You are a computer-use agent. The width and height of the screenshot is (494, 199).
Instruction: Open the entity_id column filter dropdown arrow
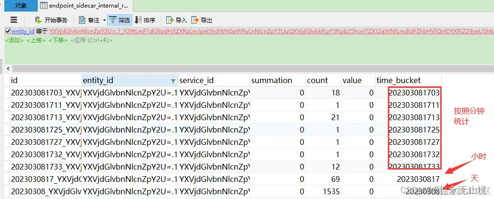click(173, 81)
